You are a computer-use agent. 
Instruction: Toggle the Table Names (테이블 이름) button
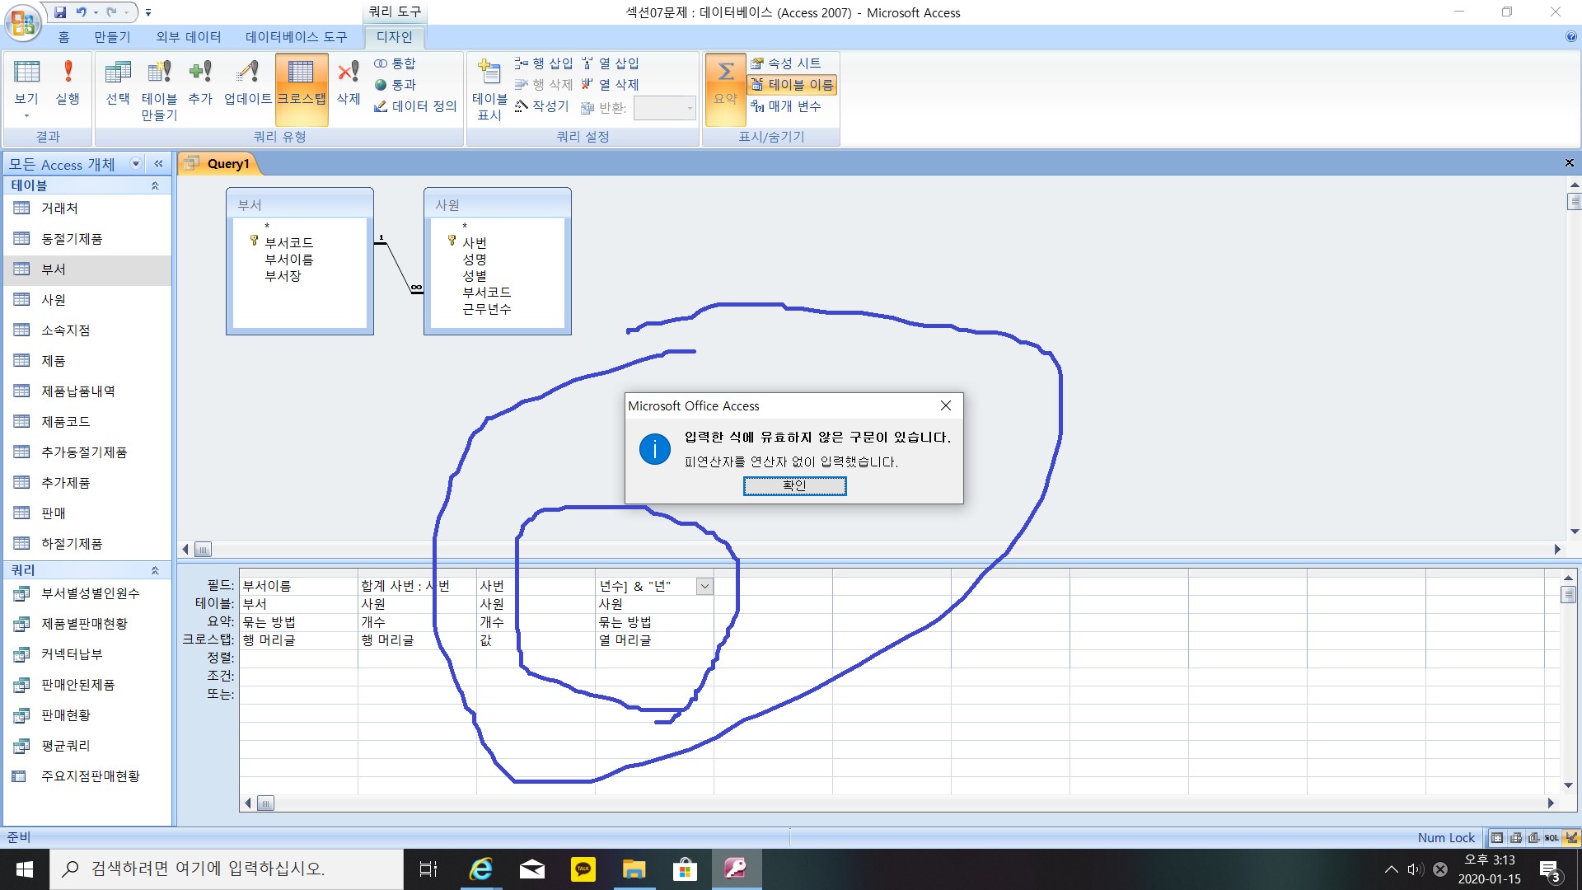[792, 85]
